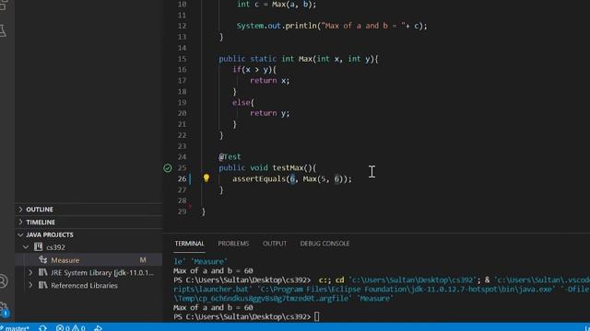Open the Manage gear icon
This screenshot has height=331, width=590.
[4, 309]
